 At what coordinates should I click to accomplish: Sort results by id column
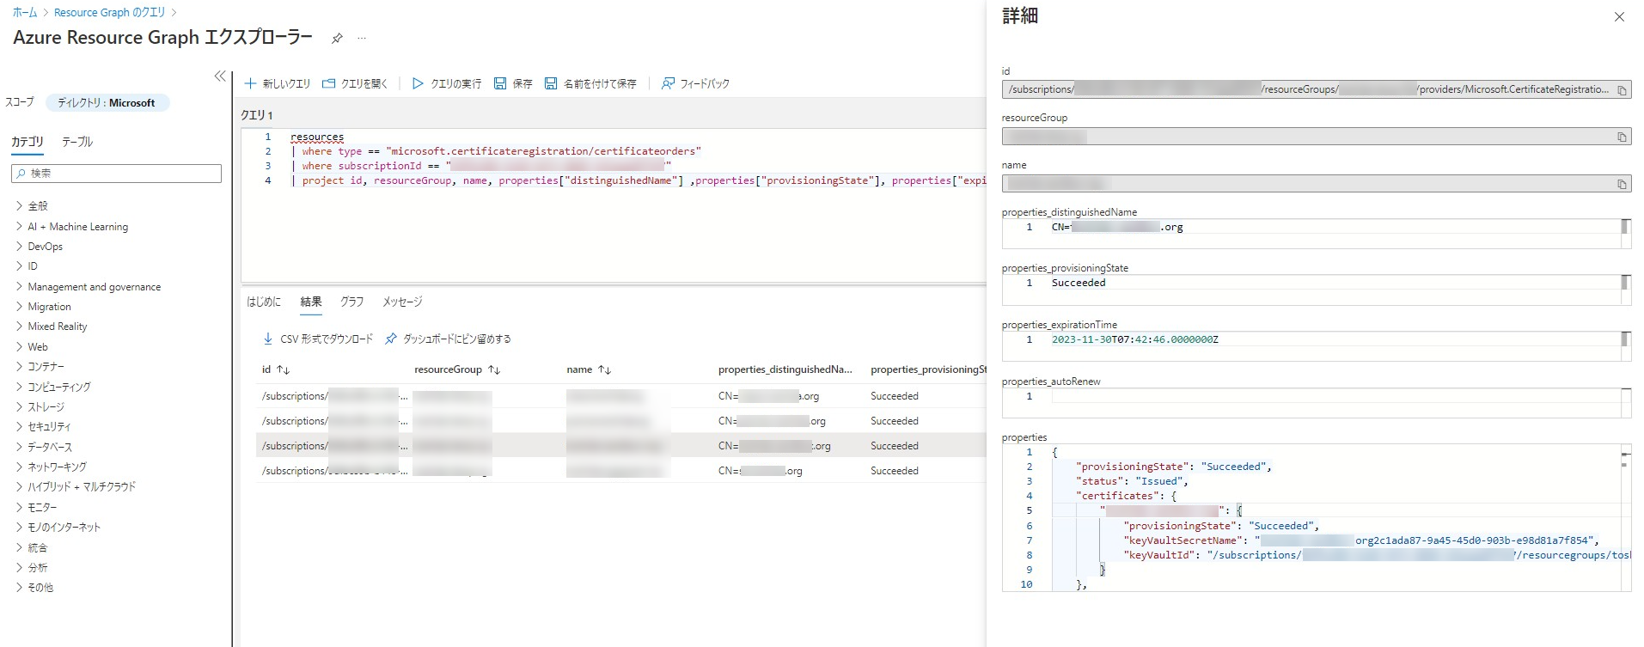coord(276,369)
